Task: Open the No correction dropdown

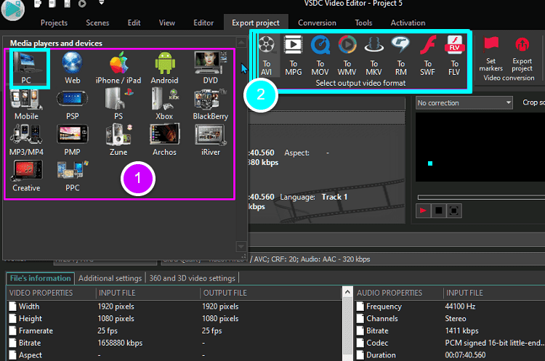Action: pyautogui.click(x=464, y=103)
